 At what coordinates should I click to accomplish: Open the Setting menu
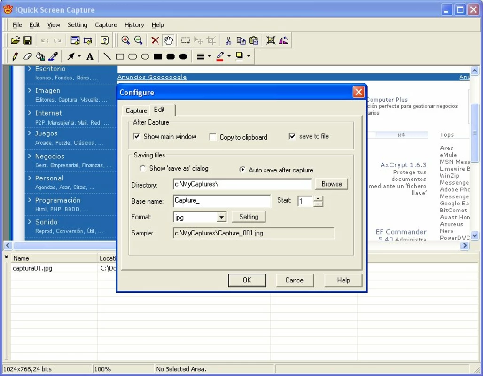tap(78, 25)
